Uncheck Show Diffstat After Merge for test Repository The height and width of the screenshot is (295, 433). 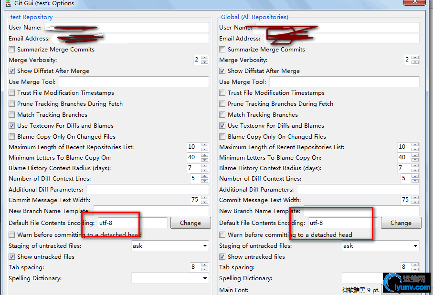(11, 71)
